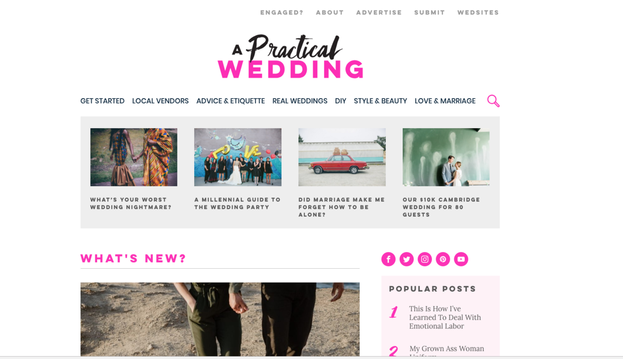The height and width of the screenshot is (359, 623).
Task: Open the Websites link in the top bar
Action: 478,12
